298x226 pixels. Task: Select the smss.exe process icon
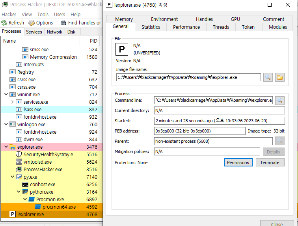tap(25, 49)
